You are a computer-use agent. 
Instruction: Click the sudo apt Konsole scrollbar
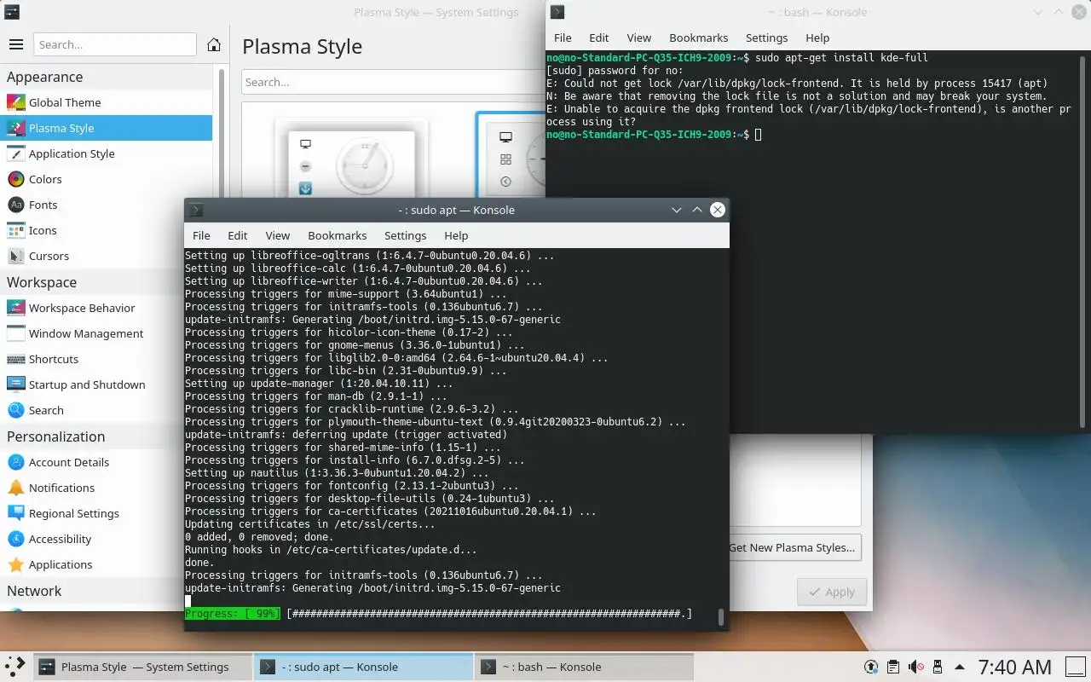click(x=722, y=617)
